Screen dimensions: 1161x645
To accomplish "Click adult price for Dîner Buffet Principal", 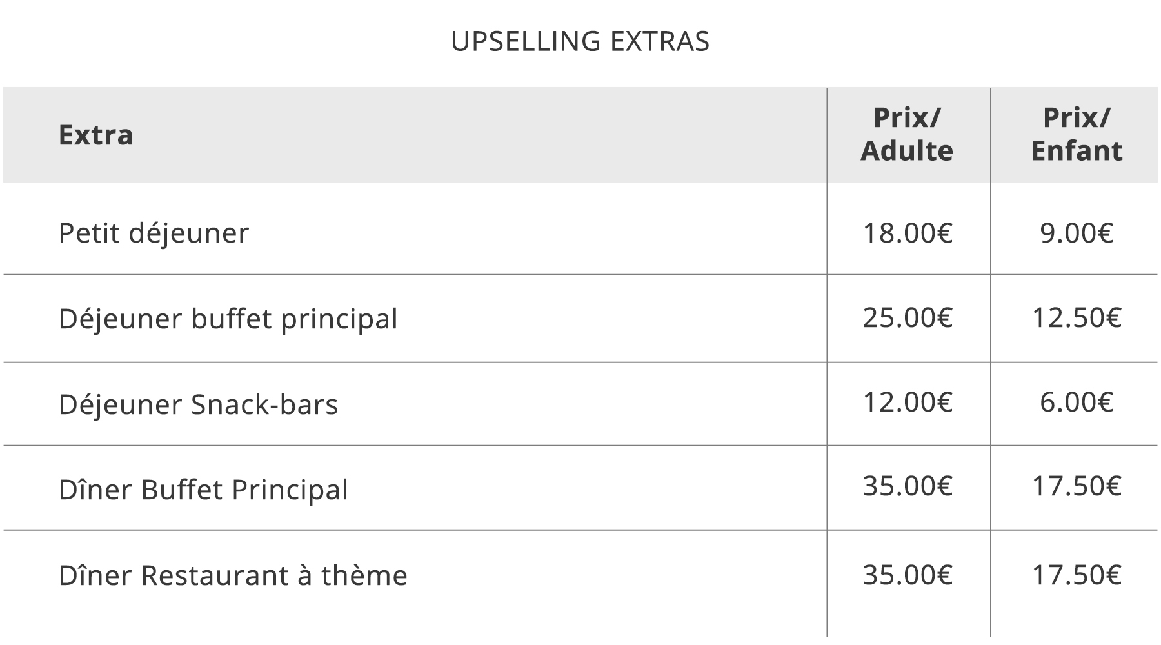I will pos(908,486).
